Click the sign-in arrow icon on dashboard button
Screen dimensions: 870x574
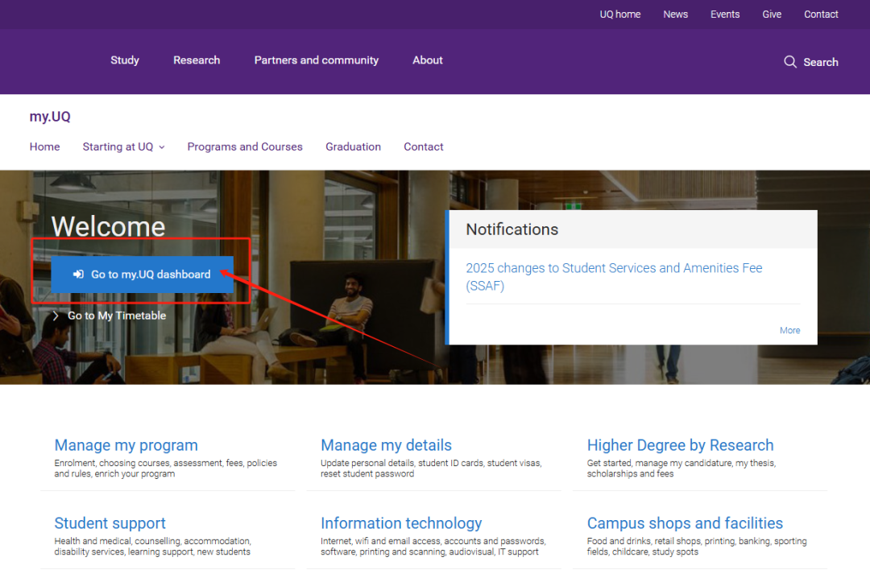[78, 274]
